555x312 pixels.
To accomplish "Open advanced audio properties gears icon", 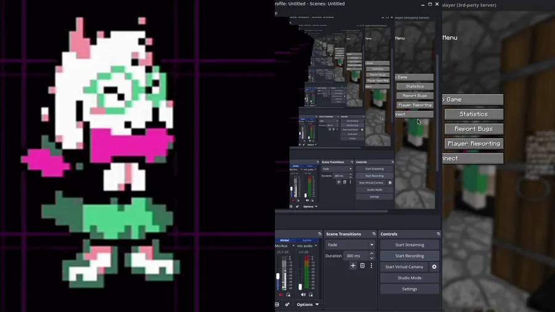I will click(287, 305).
